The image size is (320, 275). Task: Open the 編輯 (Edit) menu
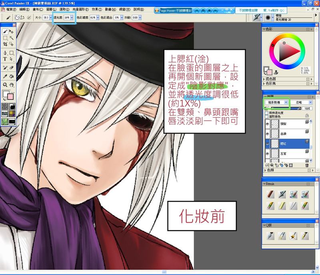point(24,9)
